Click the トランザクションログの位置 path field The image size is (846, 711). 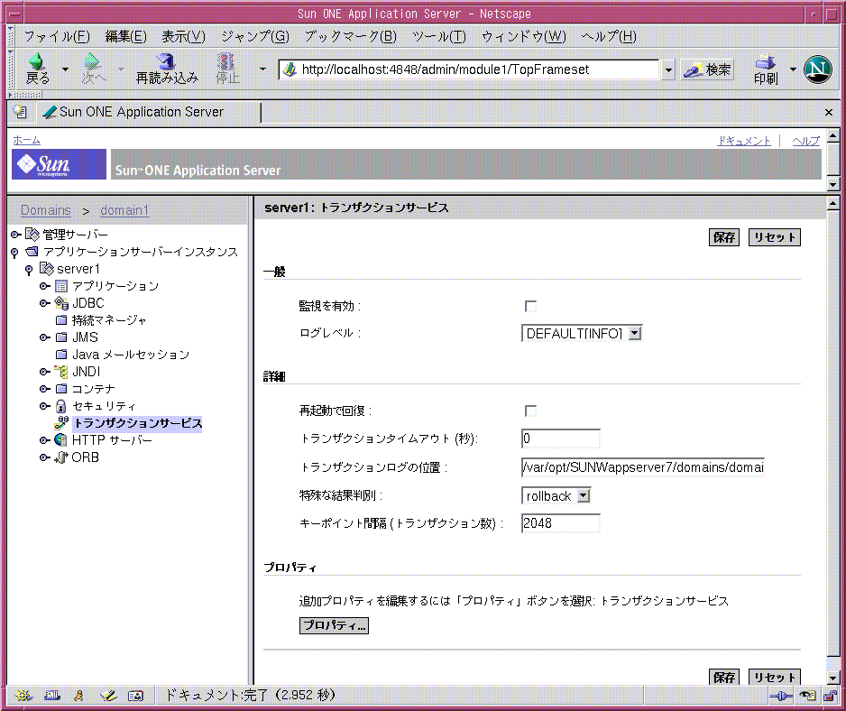(x=642, y=467)
